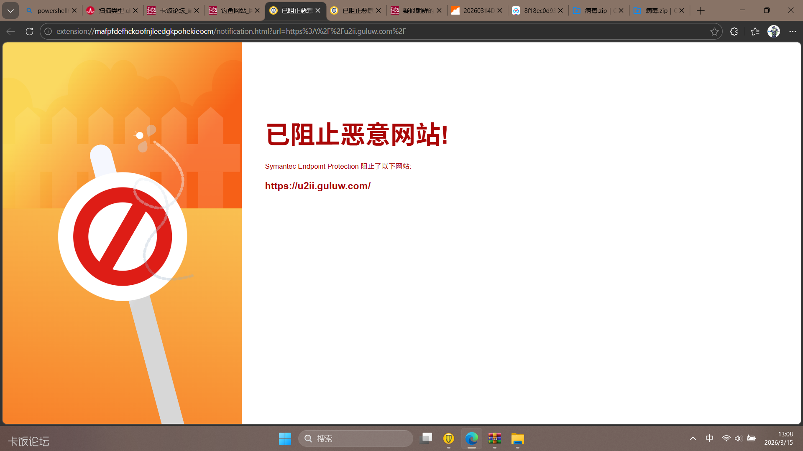
Task: Switch the Chinese input method indicator
Action: 709,438
